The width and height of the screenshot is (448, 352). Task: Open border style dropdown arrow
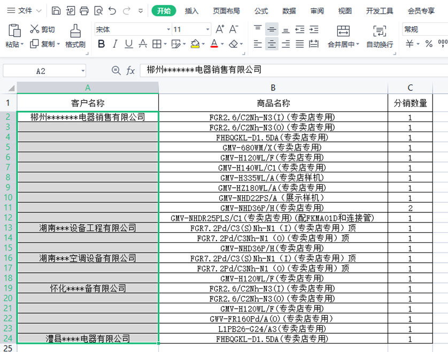coord(165,44)
